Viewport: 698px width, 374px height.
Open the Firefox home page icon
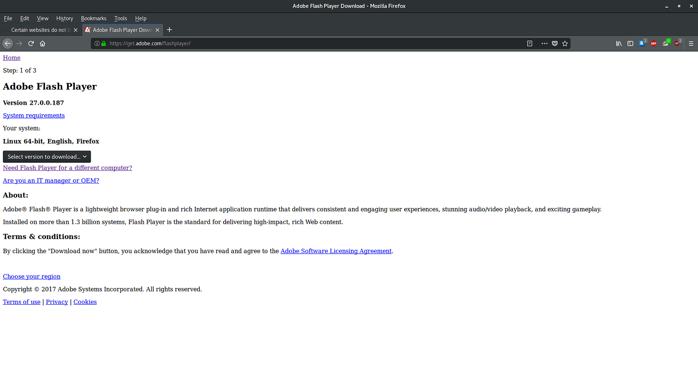point(42,43)
